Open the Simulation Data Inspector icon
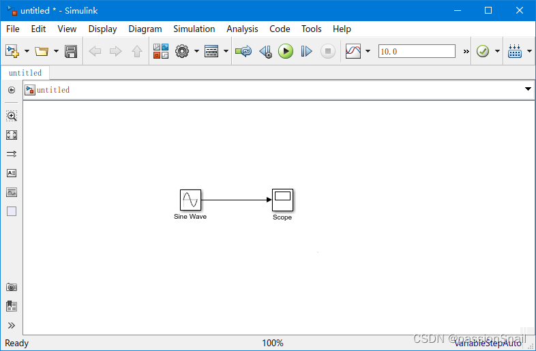The image size is (536, 351). coord(353,51)
